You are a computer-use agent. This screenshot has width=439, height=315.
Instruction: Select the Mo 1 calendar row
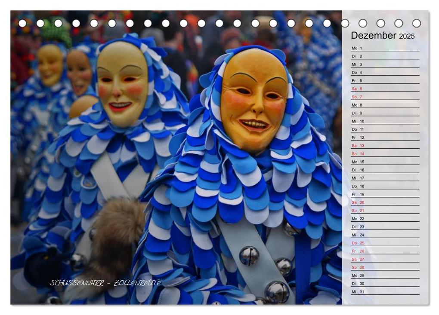coord(384,48)
